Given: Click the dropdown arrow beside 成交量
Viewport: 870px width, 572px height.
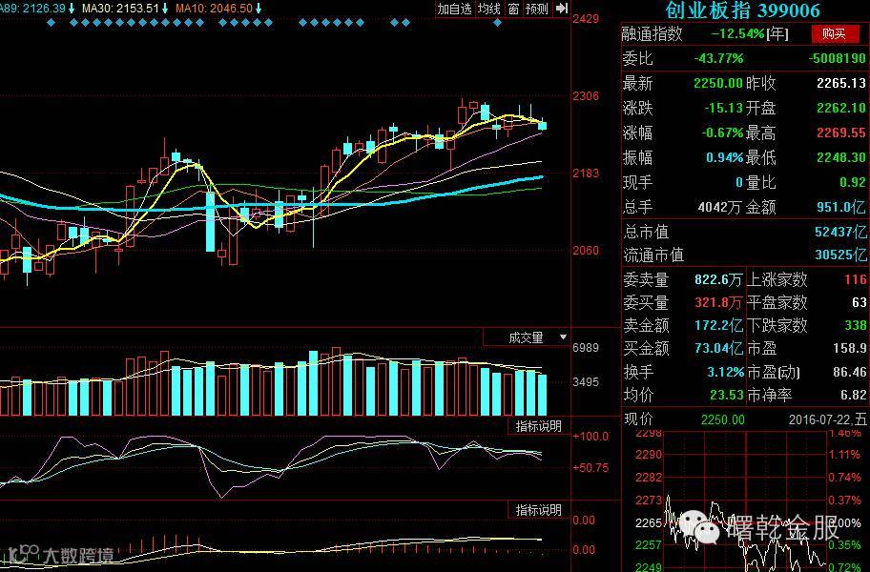Looking at the screenshot, I should point(563,337).
